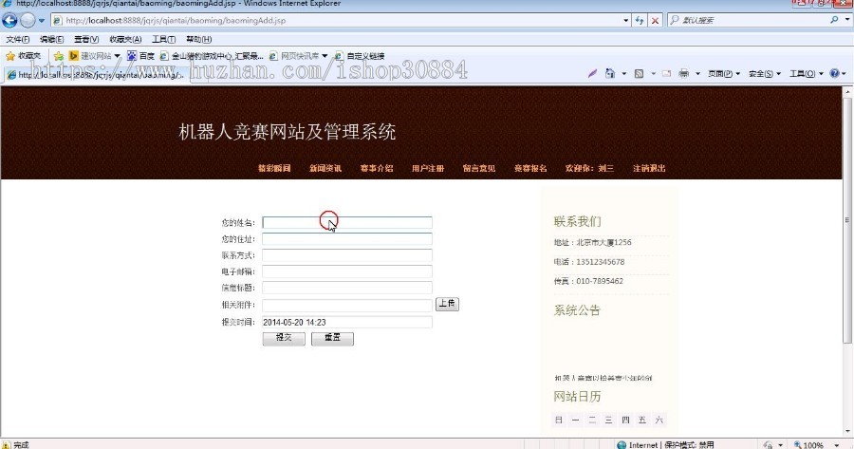Click the Home page icon in command bar
This screenshot has height=449, width=854.
point(610,73)
